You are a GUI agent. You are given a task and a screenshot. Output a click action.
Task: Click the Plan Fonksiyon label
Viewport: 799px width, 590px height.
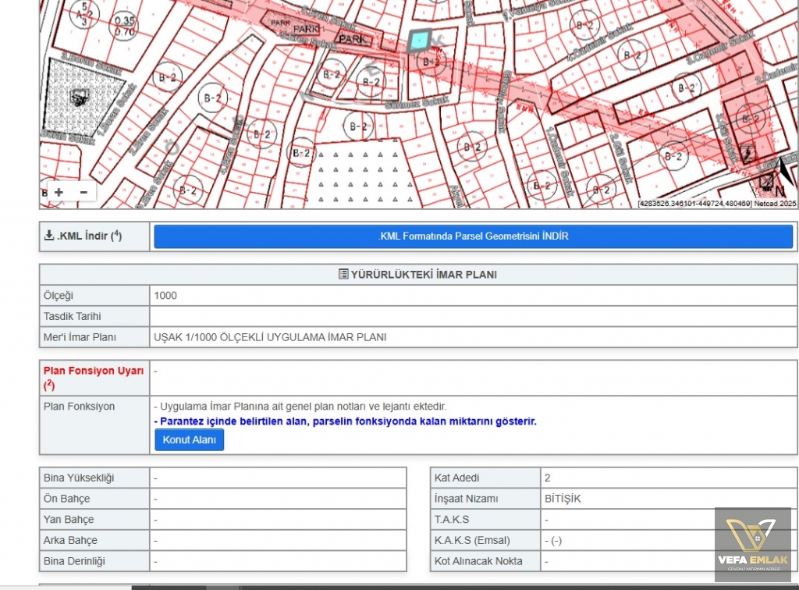(79, 407)
